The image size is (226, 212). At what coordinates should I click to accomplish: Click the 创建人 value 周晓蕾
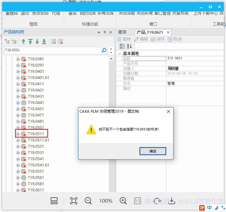(173, 68)
